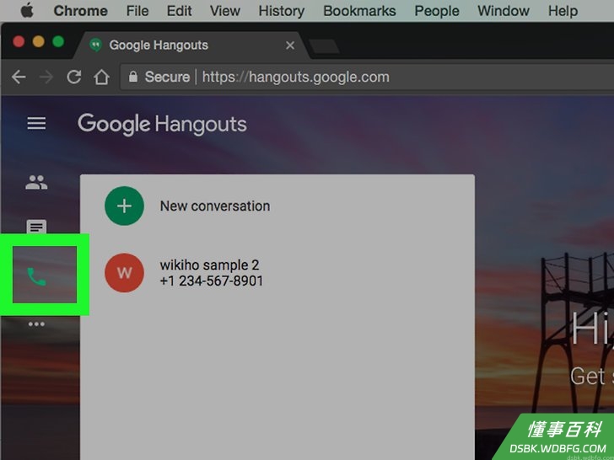This screenshot has width=614, height=460.
Task: Open the More options ellipsis in sidebar
Action: pyautogui.click(x=36, y=324)
